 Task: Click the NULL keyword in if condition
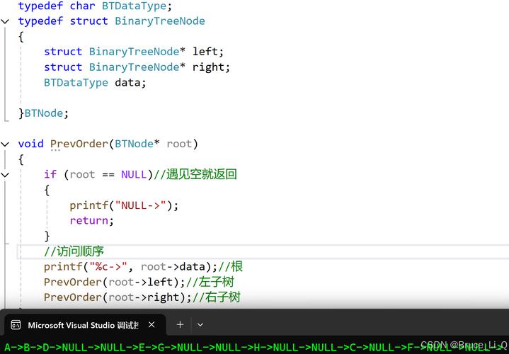click(134, 175)
